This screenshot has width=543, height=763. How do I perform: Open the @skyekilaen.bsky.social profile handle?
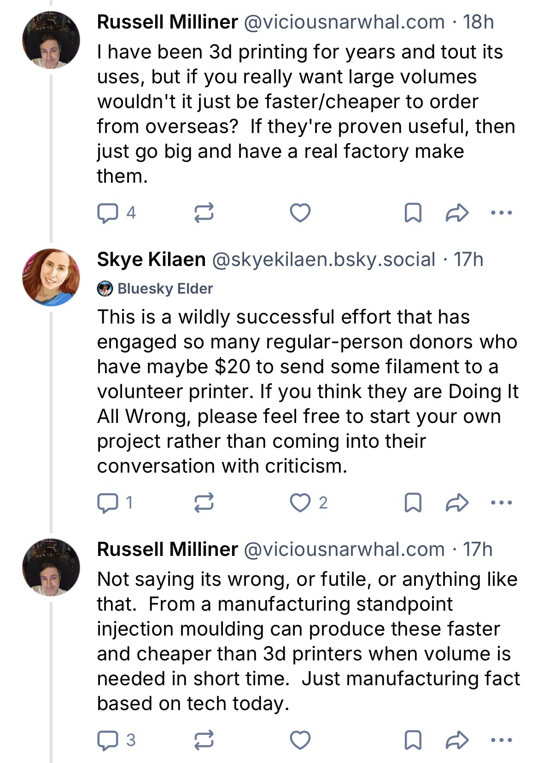[323, 260]
